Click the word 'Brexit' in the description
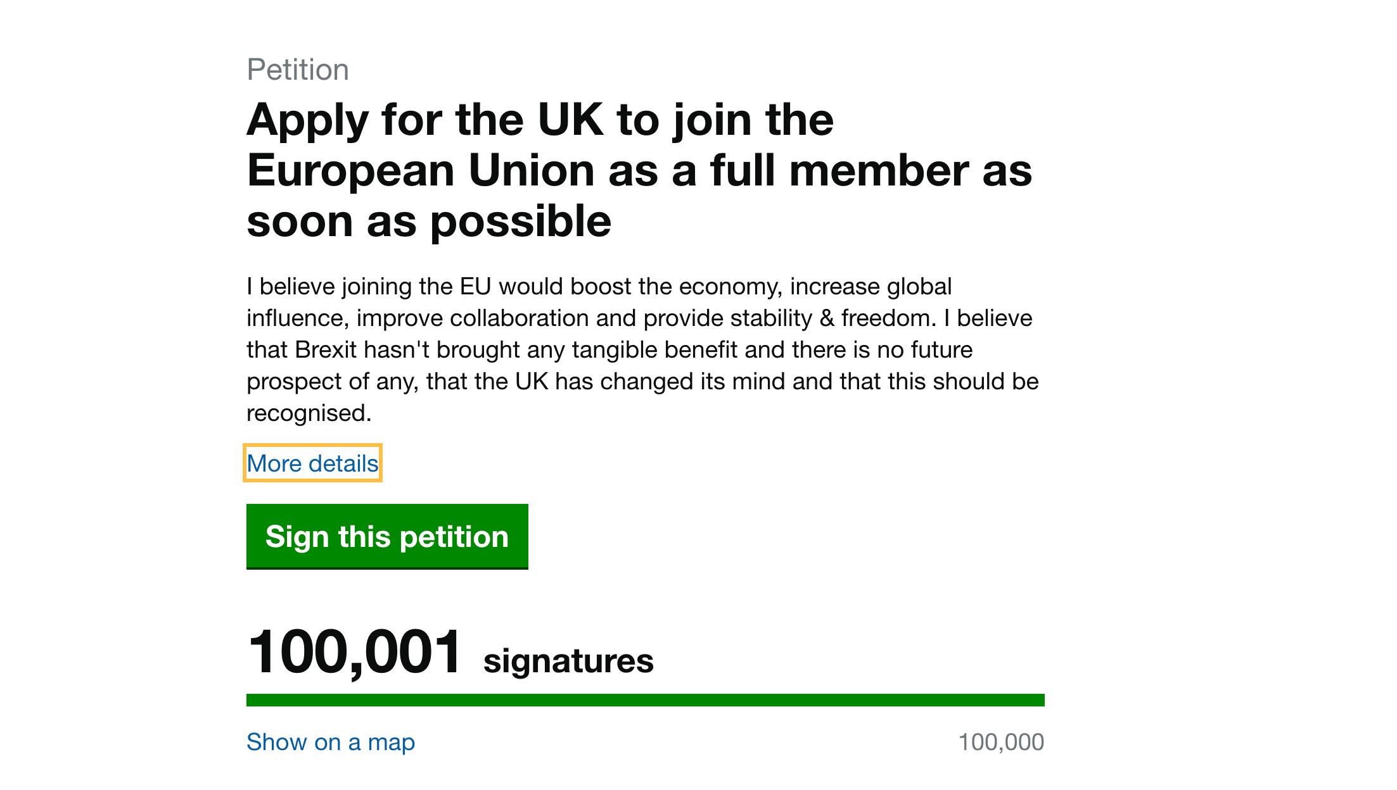The height and width of the screenshot is (790, 1397). [326, 349]
